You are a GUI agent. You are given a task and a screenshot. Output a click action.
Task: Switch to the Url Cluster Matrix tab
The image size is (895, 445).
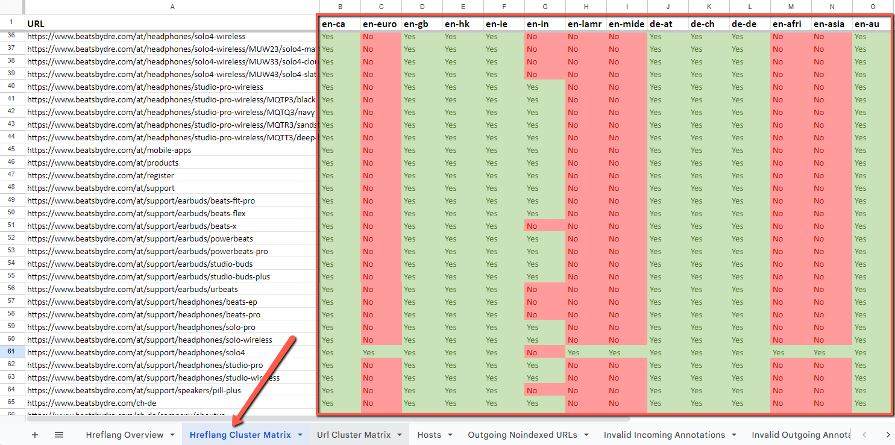coord(354,435)
